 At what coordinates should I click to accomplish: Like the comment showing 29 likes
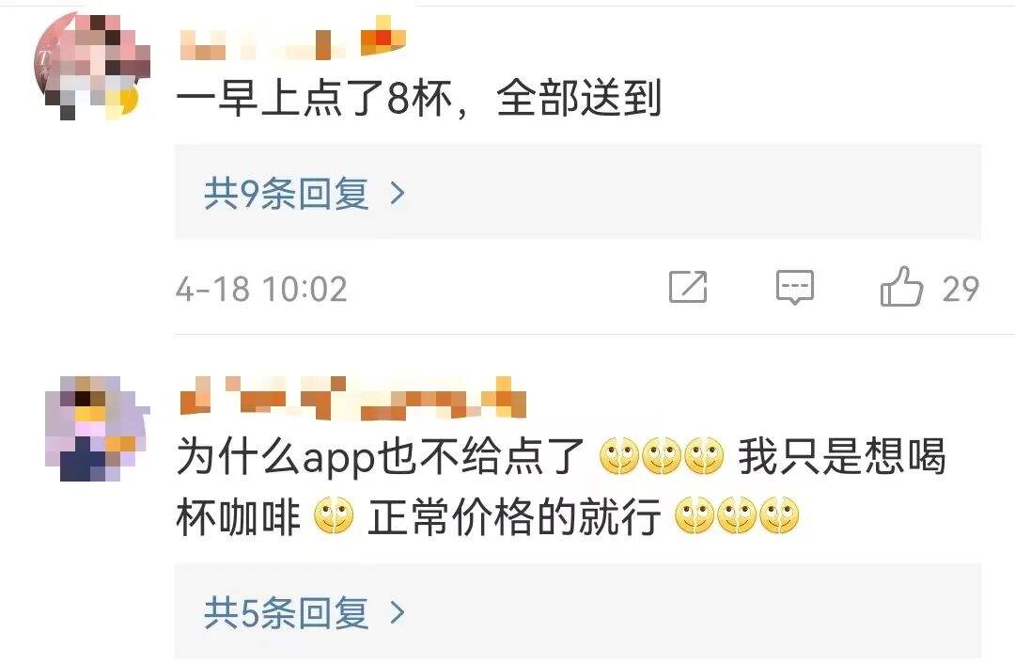tap(901, 287)
